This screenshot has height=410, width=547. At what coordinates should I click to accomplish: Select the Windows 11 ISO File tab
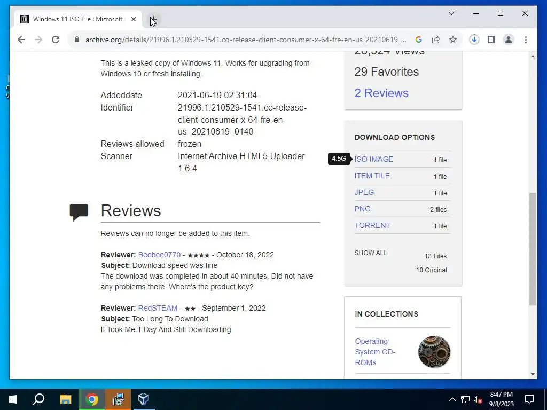(x=78, y=19)
